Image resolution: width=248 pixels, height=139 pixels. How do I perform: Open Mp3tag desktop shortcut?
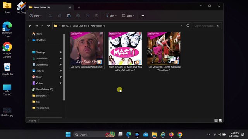tap(22, 8)
